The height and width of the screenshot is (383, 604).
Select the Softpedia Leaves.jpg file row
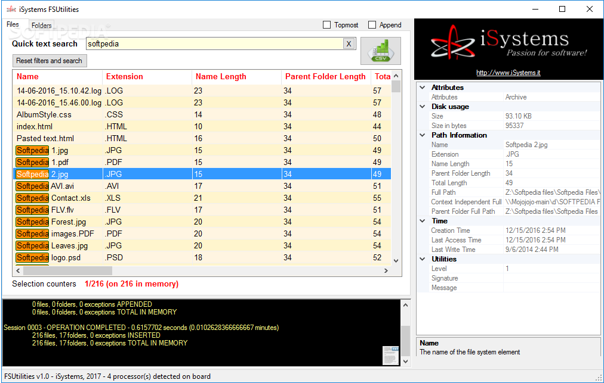click(202, 246)
